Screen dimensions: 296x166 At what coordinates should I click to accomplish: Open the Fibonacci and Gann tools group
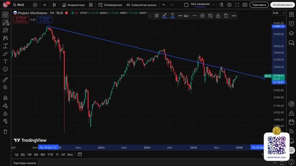pos(5,30)
